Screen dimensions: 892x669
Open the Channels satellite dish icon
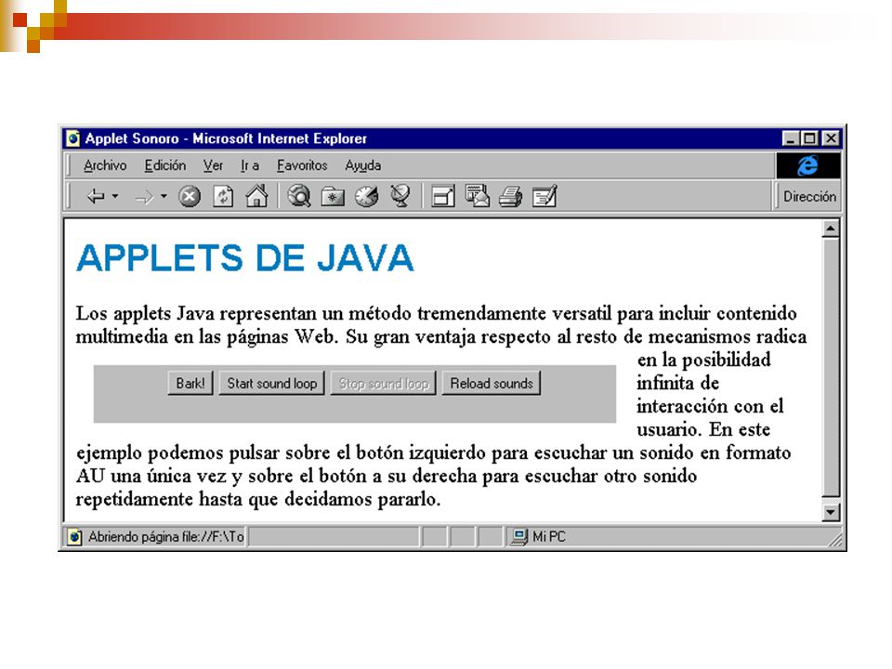click(x=400, y=196)
